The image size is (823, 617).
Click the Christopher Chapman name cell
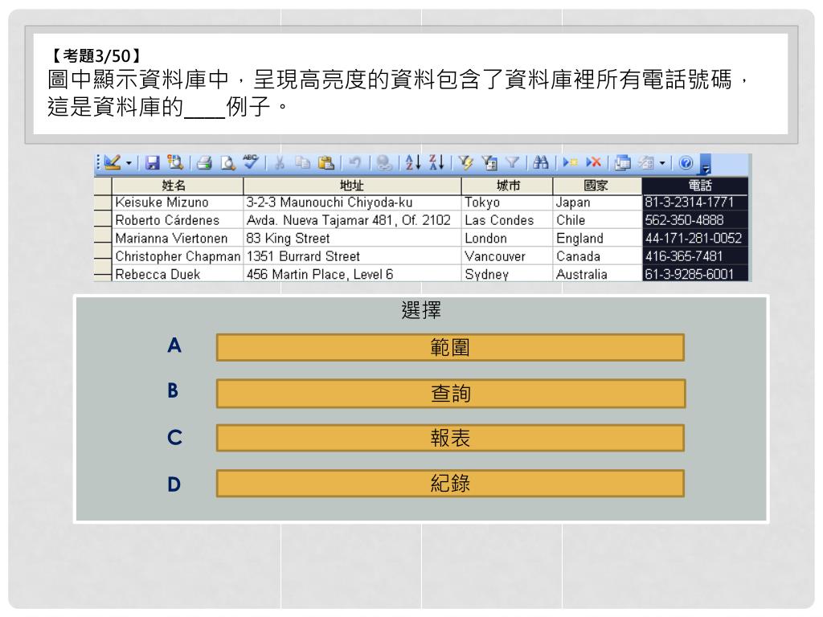pyautogui.click(x=178, y=256)
